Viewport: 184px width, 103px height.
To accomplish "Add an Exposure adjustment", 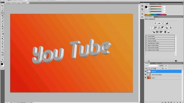I will pyautogui.click(x=167, y=23).
